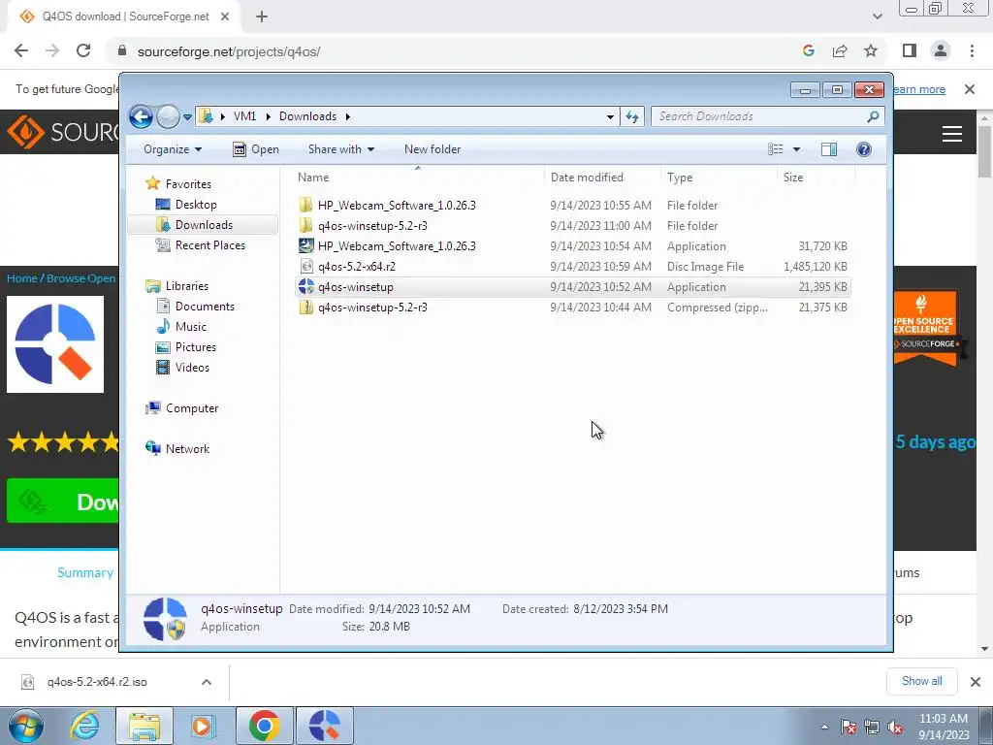Click Favorites in navigation pane
Viewport: 993px width, 745px height.
click(x=188, y=184)
